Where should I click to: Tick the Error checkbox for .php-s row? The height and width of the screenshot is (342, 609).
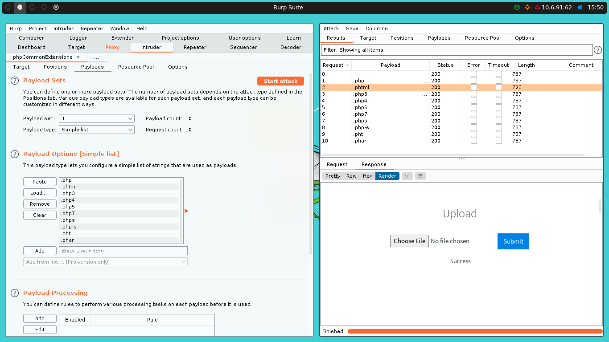473,127
